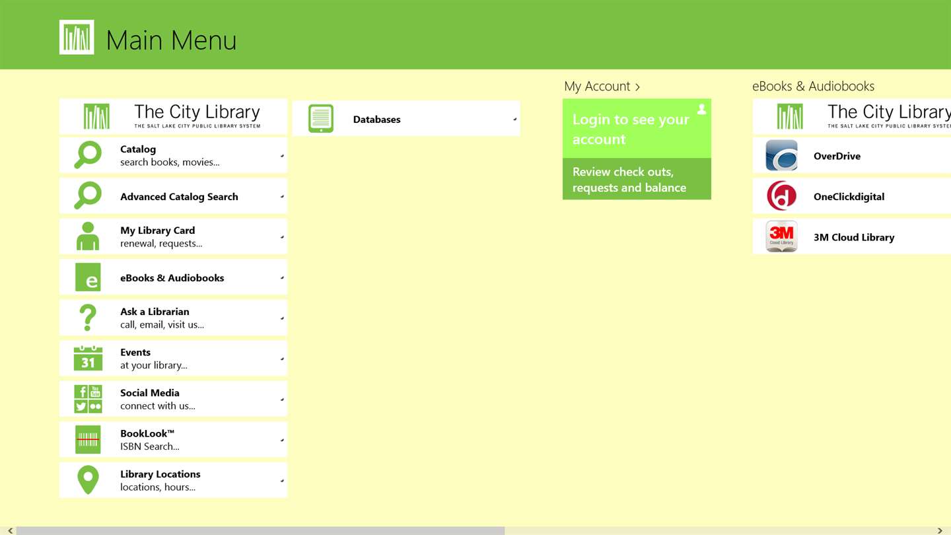Click the Databases label
Viewport: 951px width, 535px height.
377,120
